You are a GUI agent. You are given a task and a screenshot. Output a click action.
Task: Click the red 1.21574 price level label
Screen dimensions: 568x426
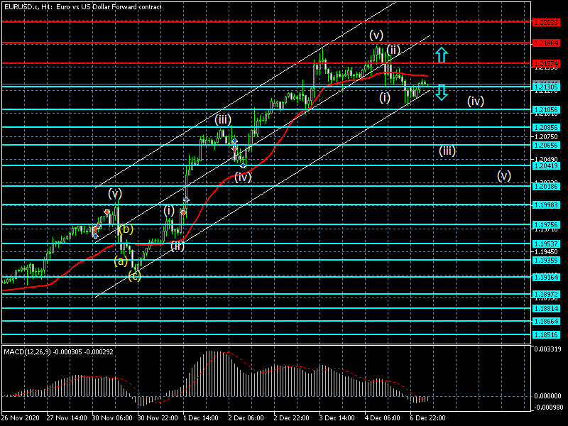pyautogui.click(x=546, y=64)
